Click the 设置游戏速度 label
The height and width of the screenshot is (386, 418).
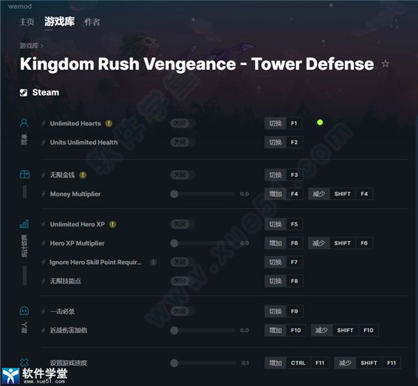68,363
